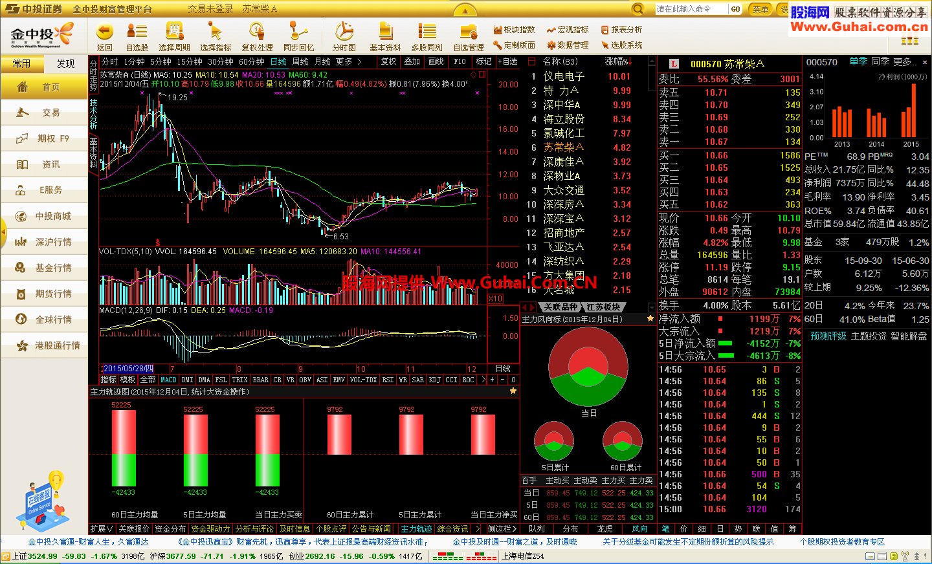Open the 选择周期 period selector icon

click(x=174, y=32)
